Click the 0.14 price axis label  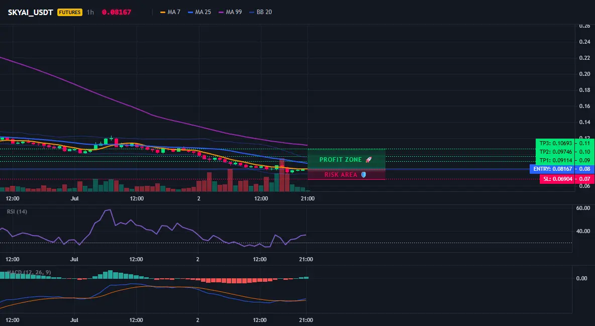585,122
